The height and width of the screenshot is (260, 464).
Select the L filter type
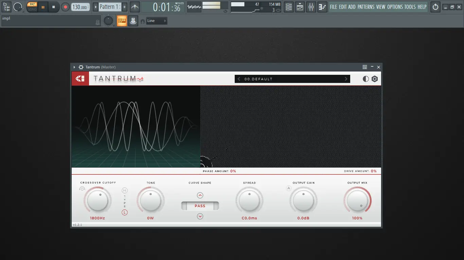coord(125,213)
